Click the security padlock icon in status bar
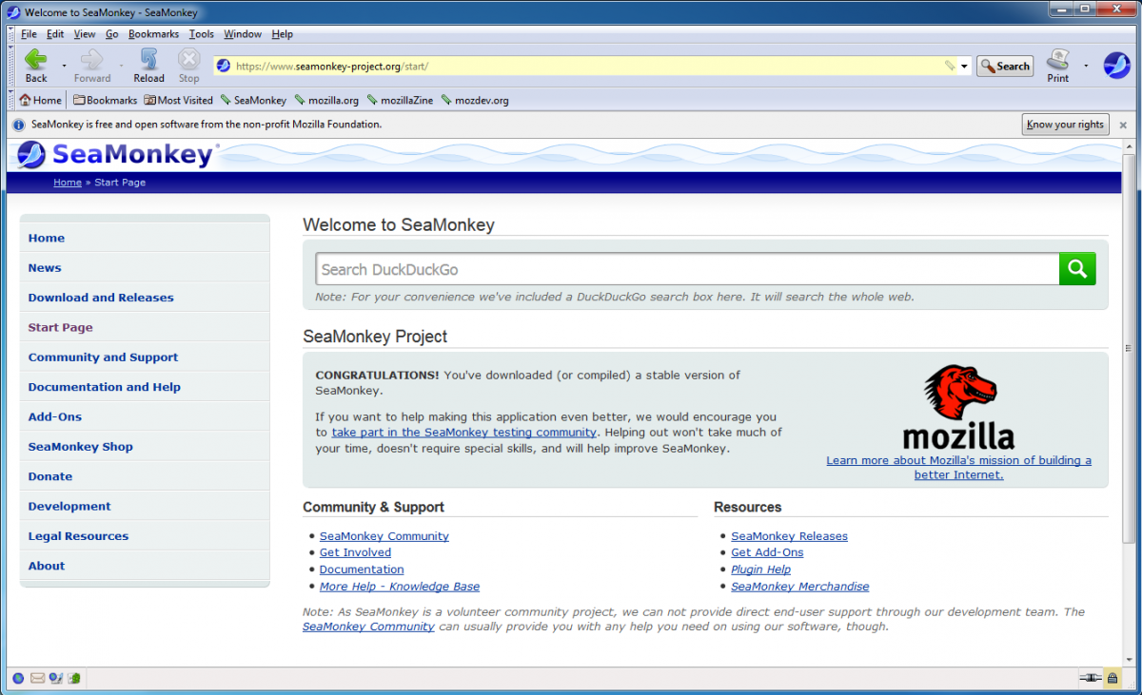 point(1112,678)
